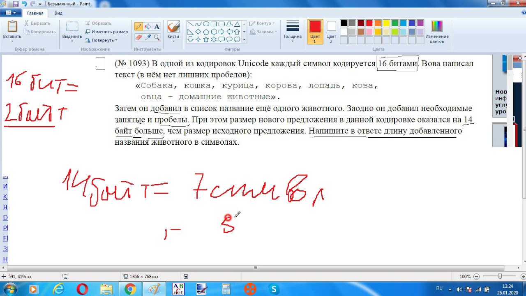Click the RU language indicator
The height and width of the screenshot is (296, 526).
[439, 289]
